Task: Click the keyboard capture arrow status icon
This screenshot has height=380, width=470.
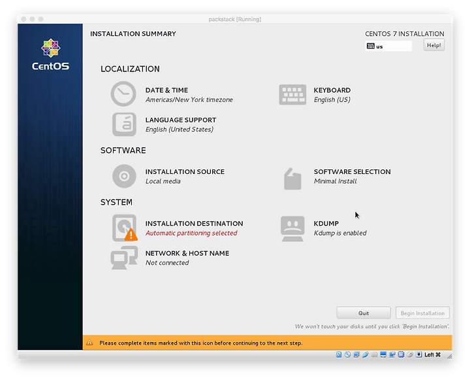Action: point(418,354)
